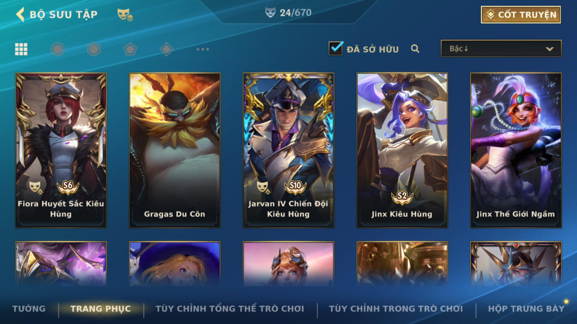This screenshot has height=324, width=577.
Task: Open the Hộp Trưng Bày tab
Action: pos(526,309)
